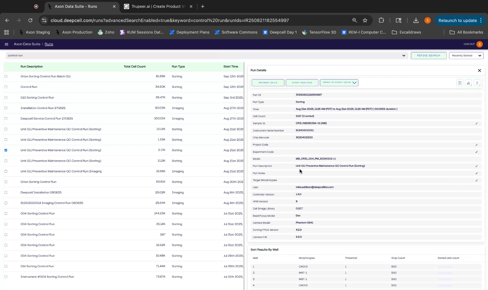This screenshot has height=290, width=488.
Task: Open the hamburger menu next to Axon Data Suite
Action: click(x=6, y=44)
